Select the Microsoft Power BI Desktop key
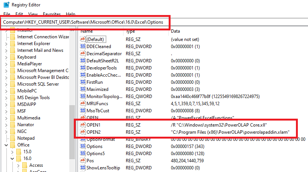Viewport: 308px width, 172px height. (43, 77)
